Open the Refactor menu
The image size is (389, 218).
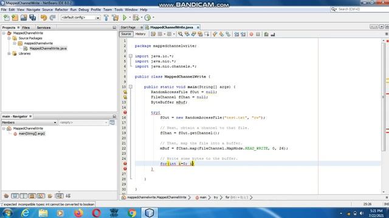(61, 10)
